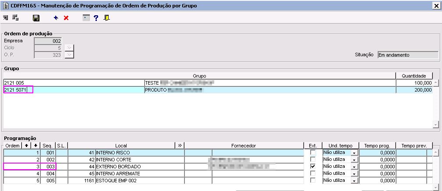Click the Ordem column header
This screenshot has height=191, width=442.
pos(13,146)
